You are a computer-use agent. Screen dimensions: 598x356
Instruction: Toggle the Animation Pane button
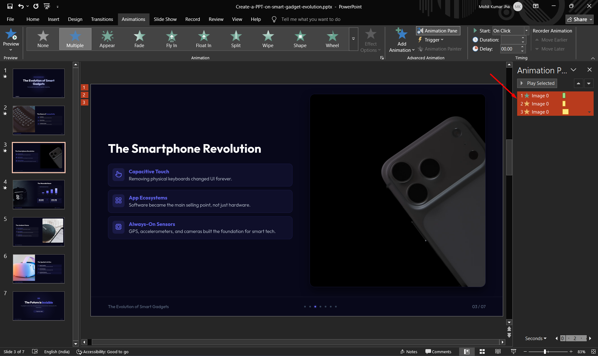[438, 31]
